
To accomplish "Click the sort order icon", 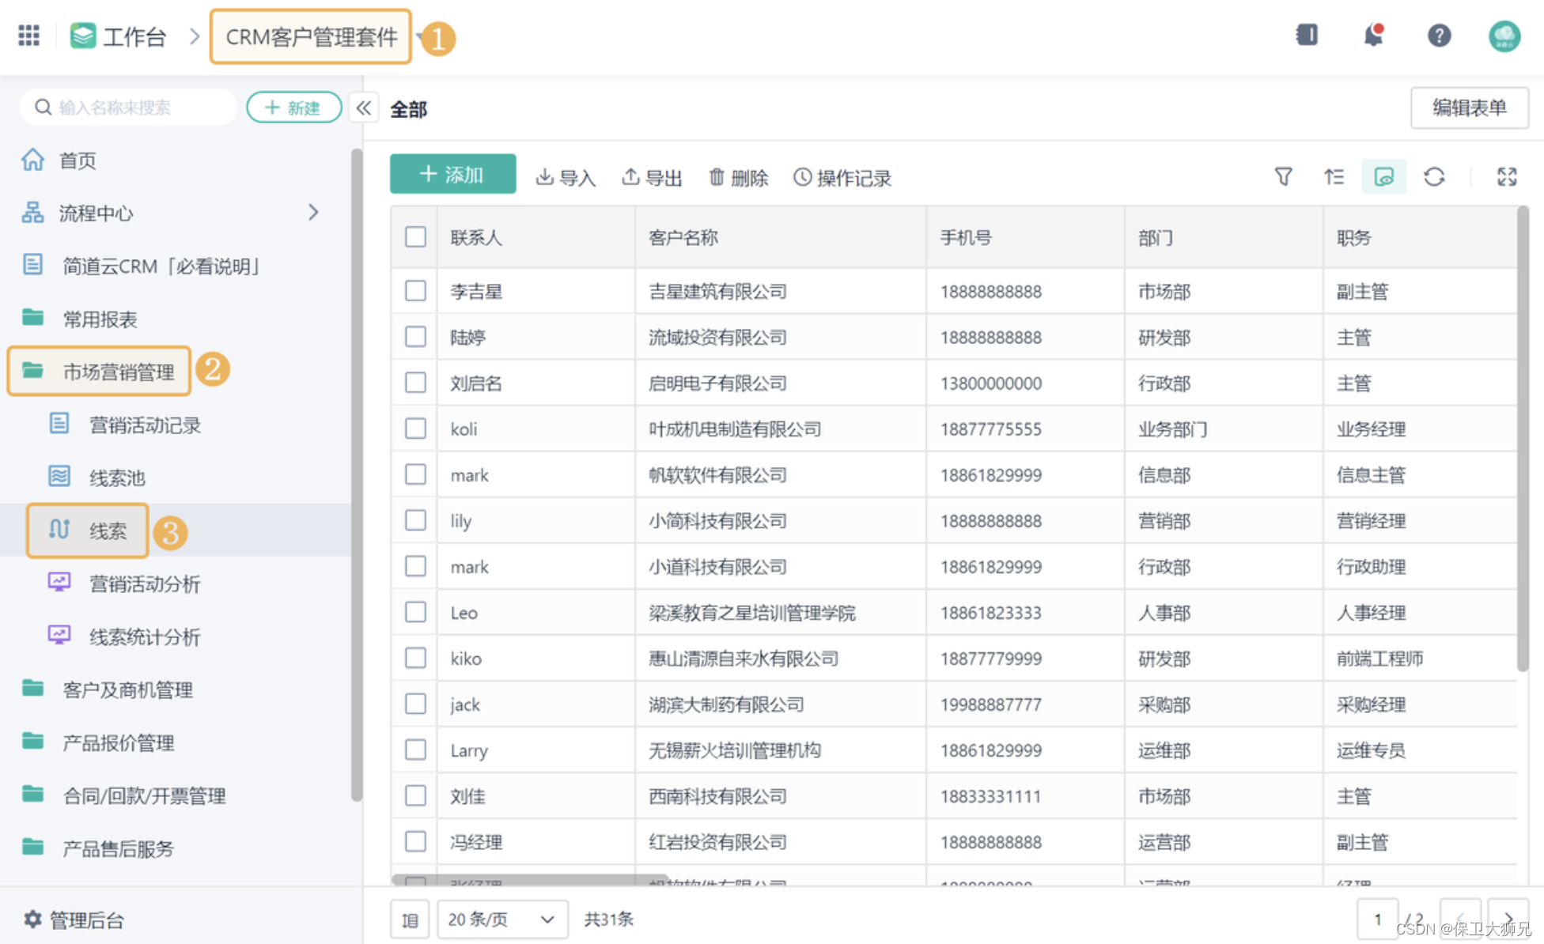I will point(1334,177).
